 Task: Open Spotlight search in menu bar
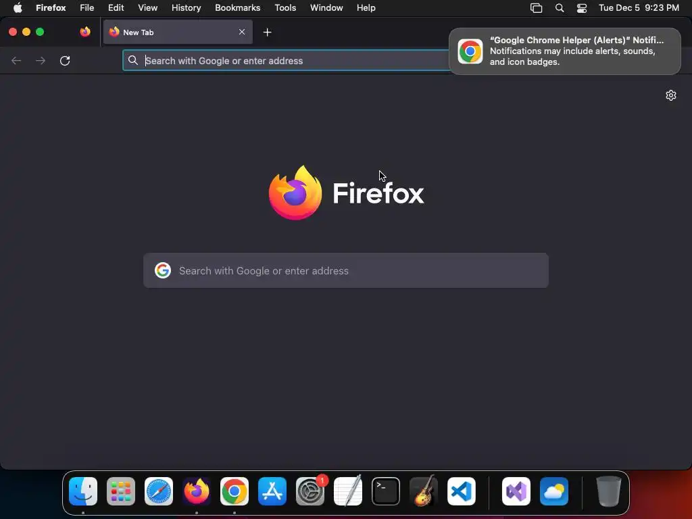tap(559, 8)
